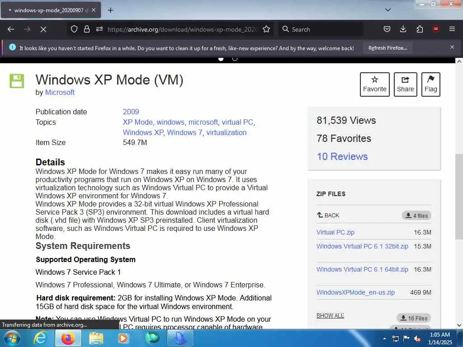Favorite this archive item

(x=375, y=84)
